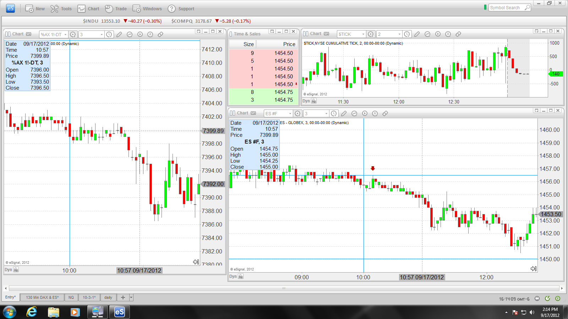
Task: Select the drawing pencil tool on $TICK chart
Action: [x=417, y=34]
